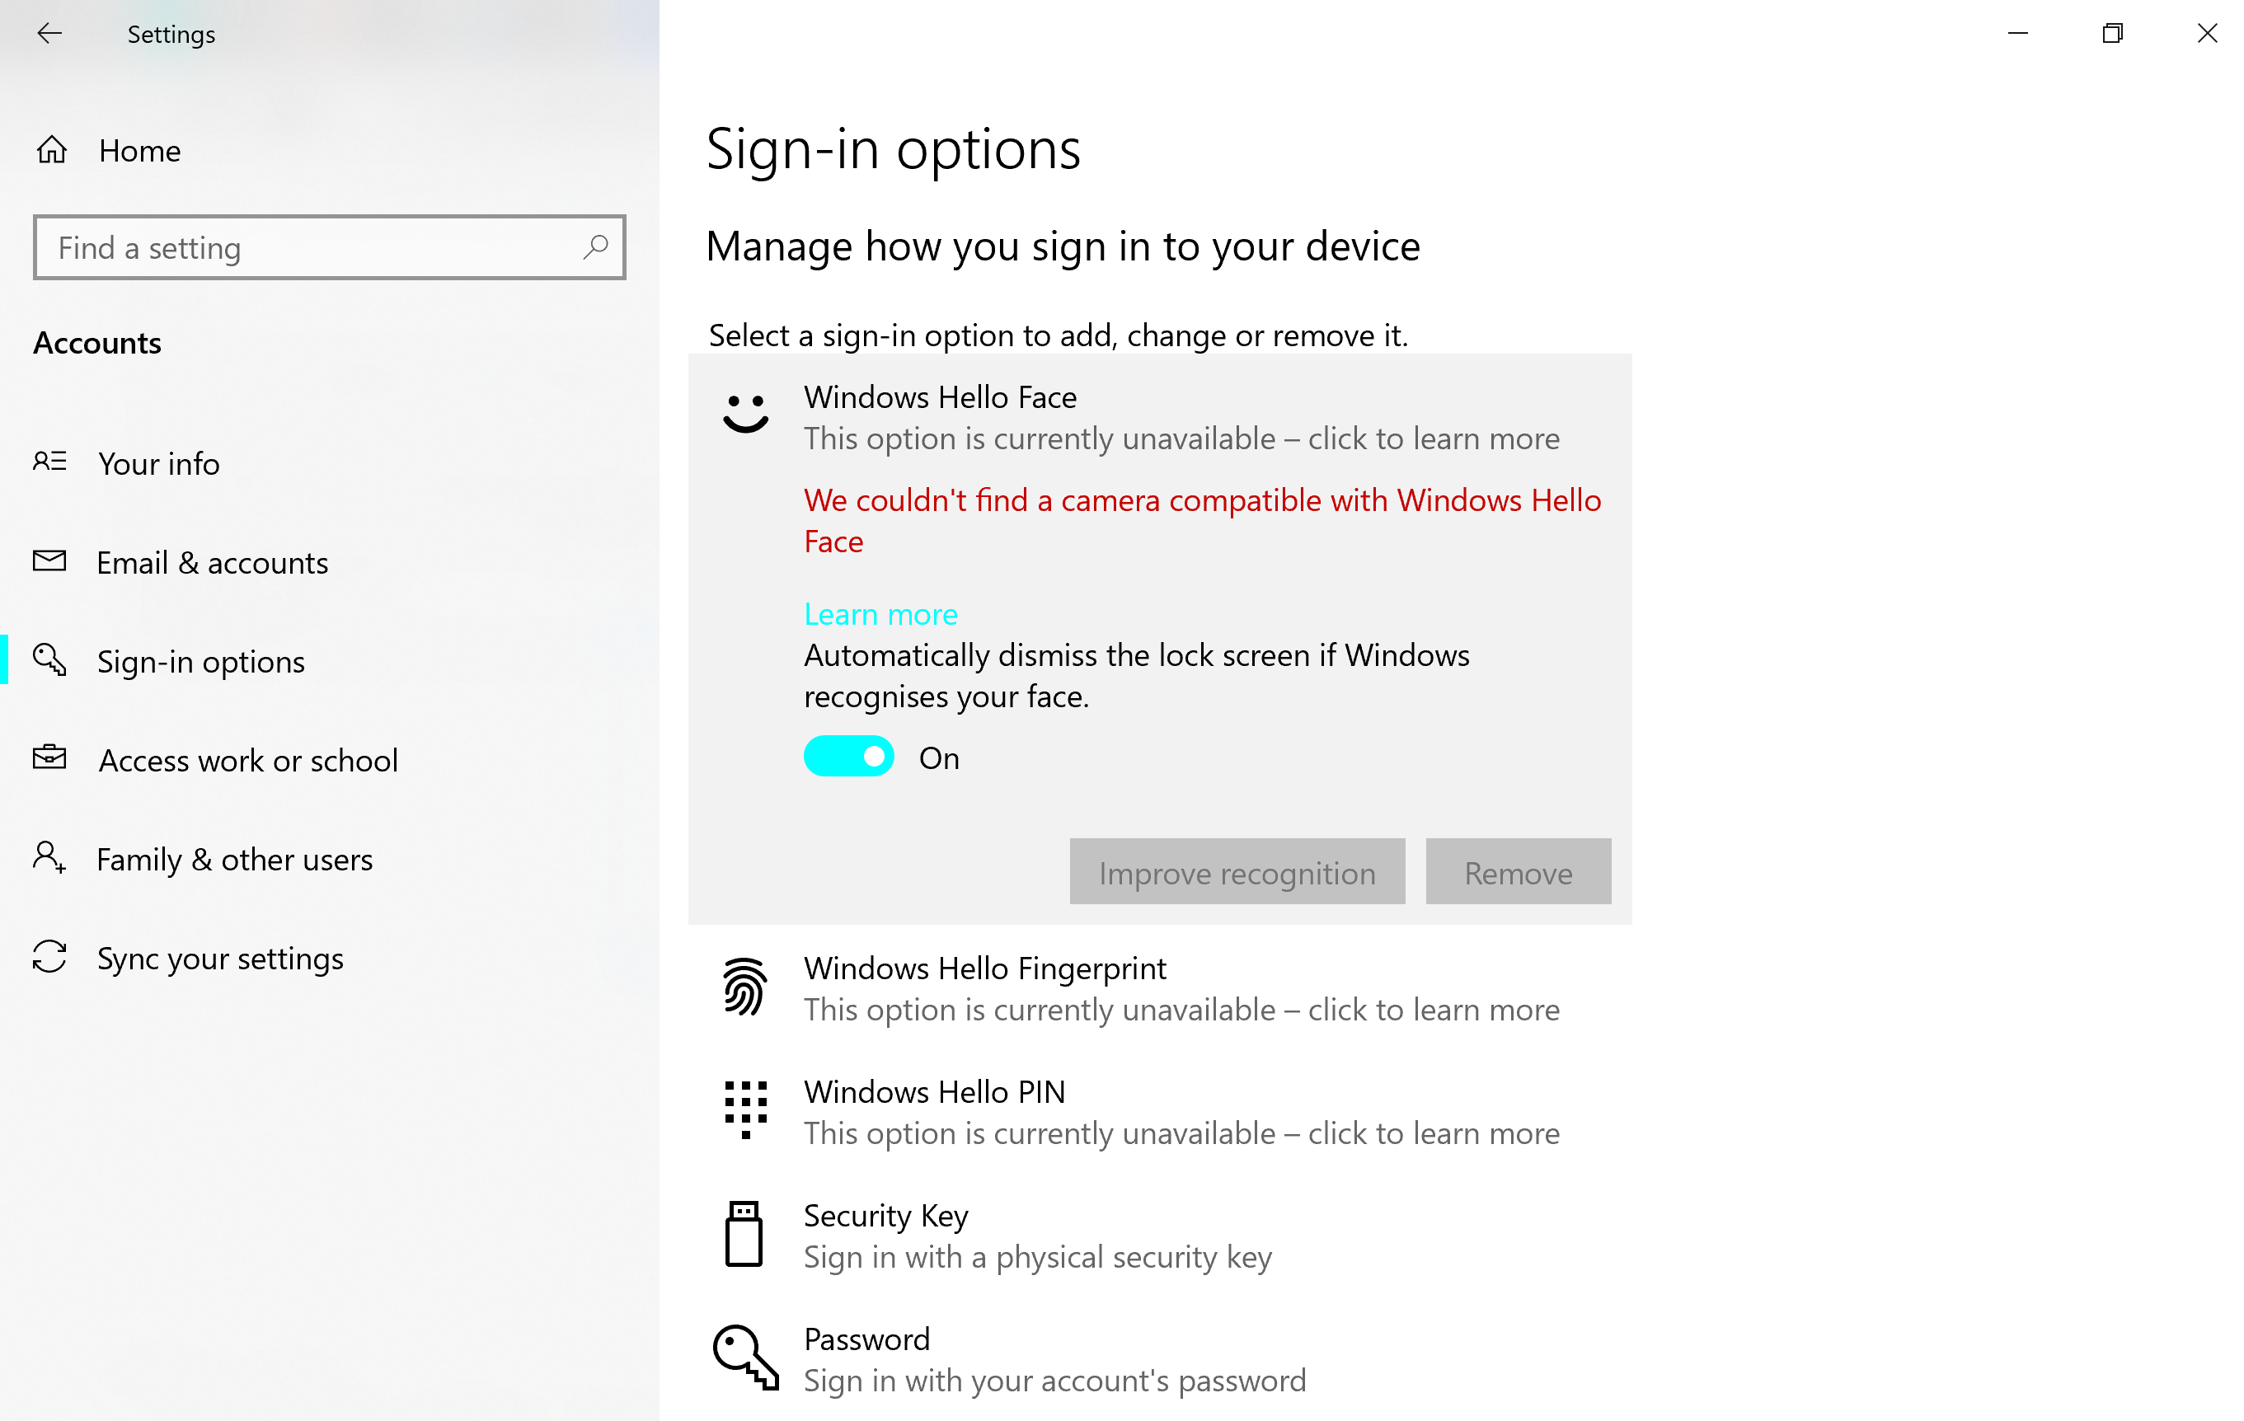This screenshot has width=2244, height=1421.
Task: Click the Windows Hello Face smiley icon
Action: click(745, 414)
